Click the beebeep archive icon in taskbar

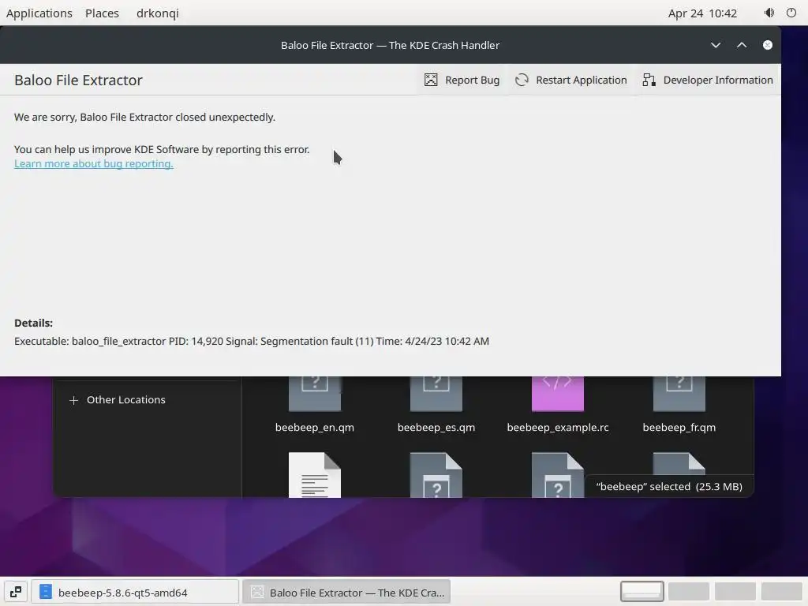point(46,592)
